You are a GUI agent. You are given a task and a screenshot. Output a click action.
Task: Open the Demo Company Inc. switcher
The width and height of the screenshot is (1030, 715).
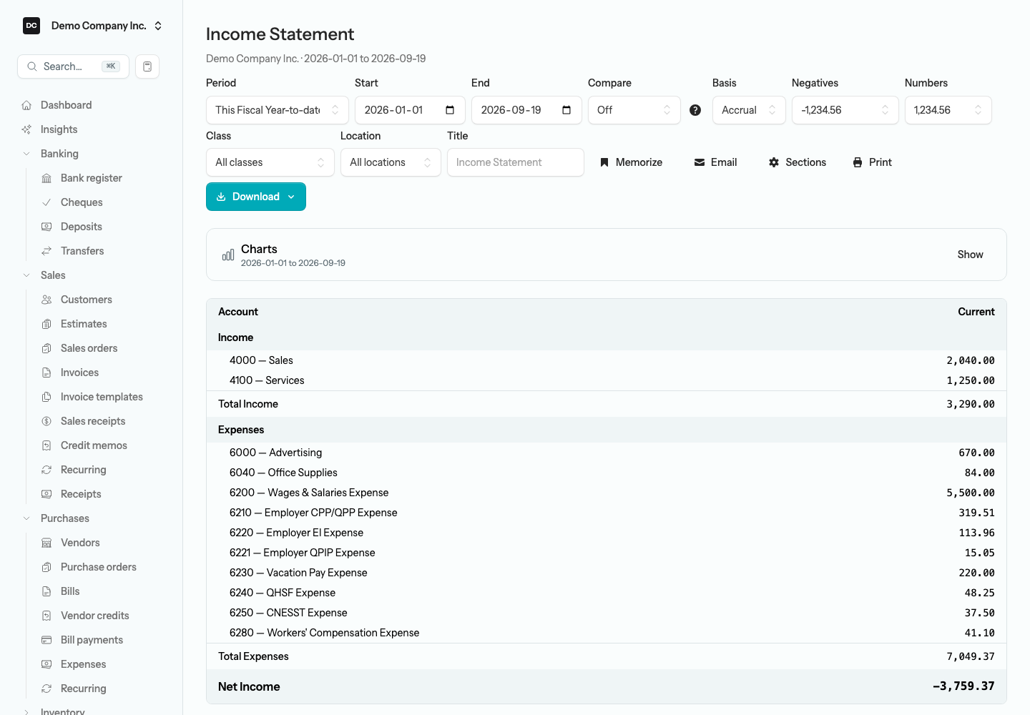[92, 26]
